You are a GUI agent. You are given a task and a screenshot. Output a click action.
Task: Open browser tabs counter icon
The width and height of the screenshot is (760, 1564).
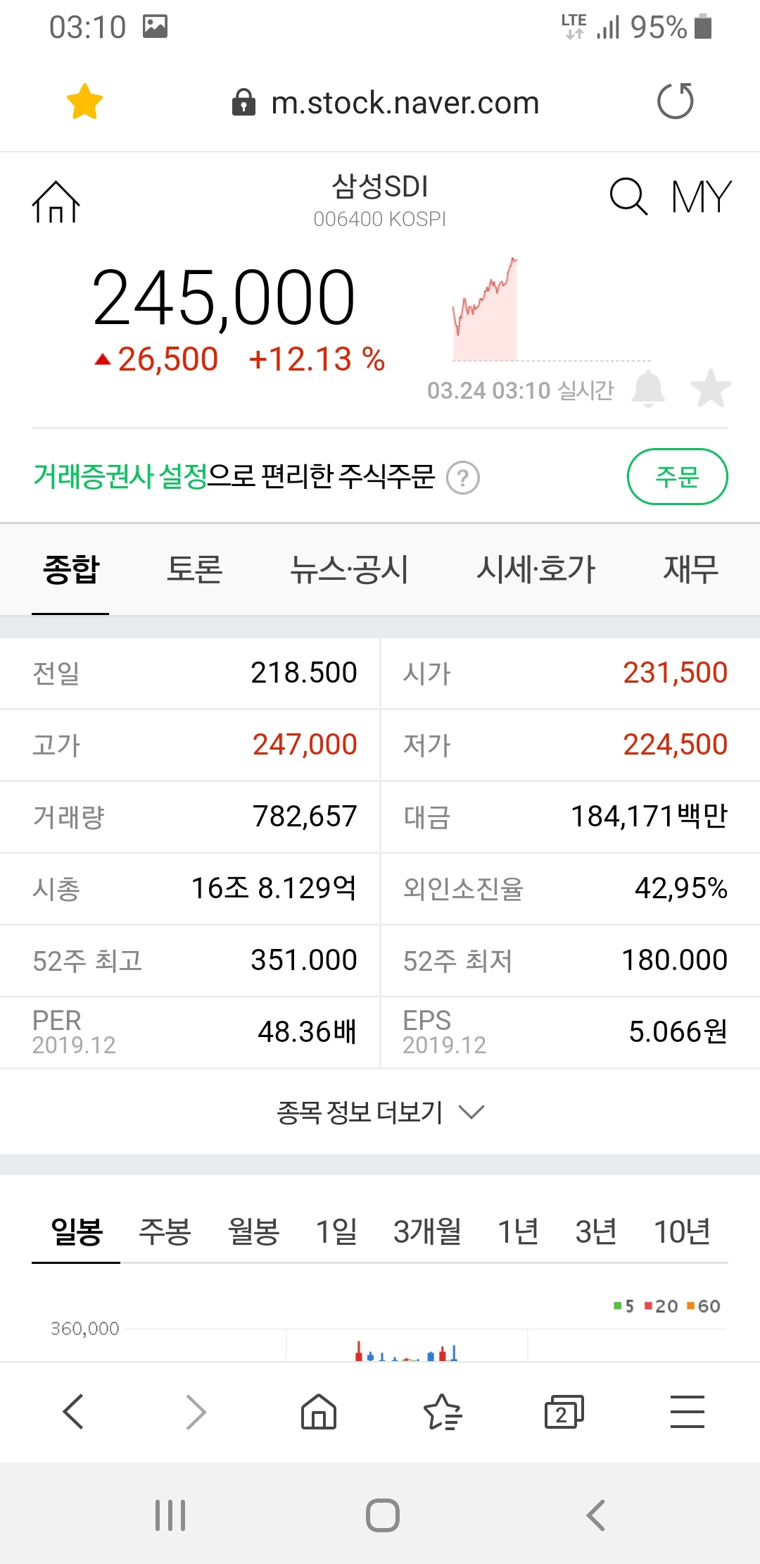tap(564, 1412)
